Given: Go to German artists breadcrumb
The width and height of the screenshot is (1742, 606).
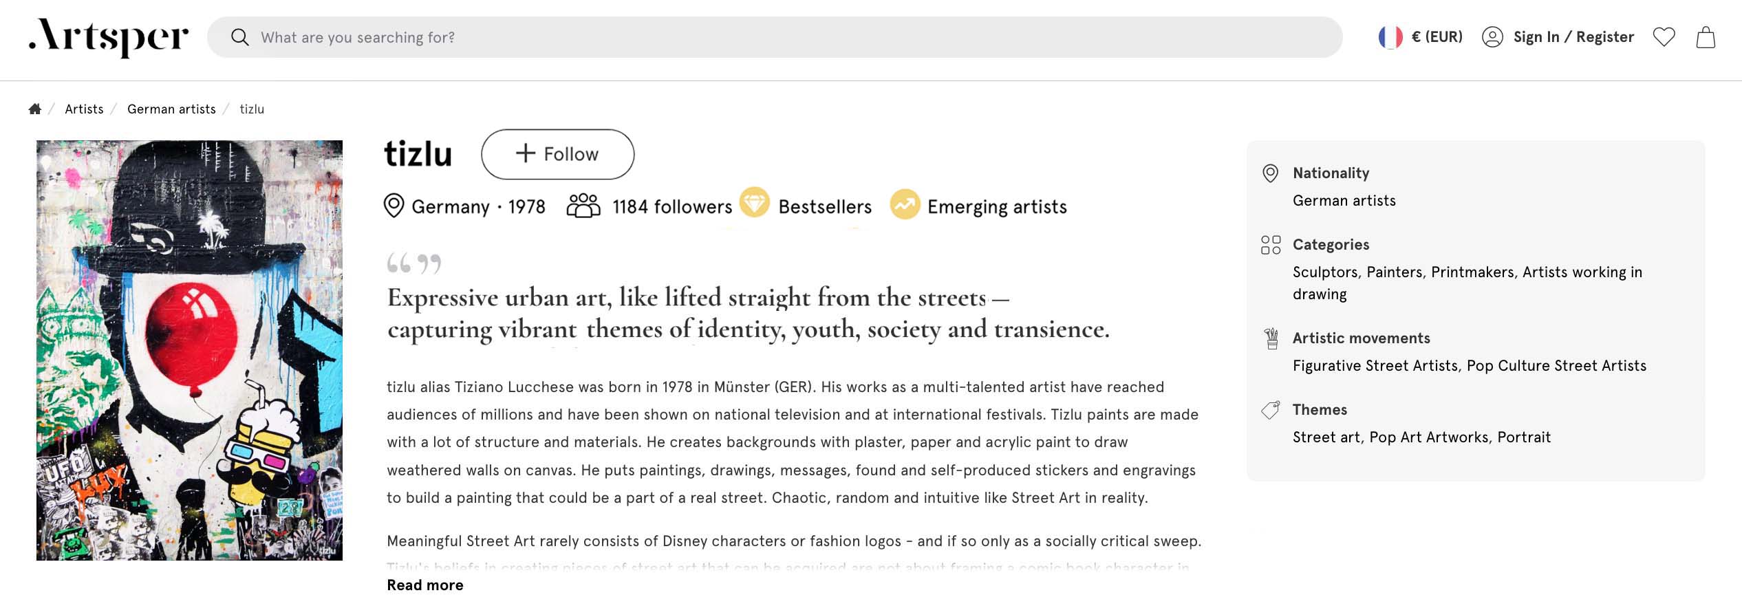Looking at the screenshot, I should 171,109.
